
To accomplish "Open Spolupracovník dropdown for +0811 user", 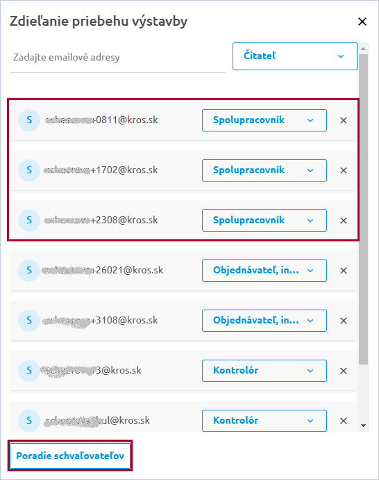I will point(264,120).
